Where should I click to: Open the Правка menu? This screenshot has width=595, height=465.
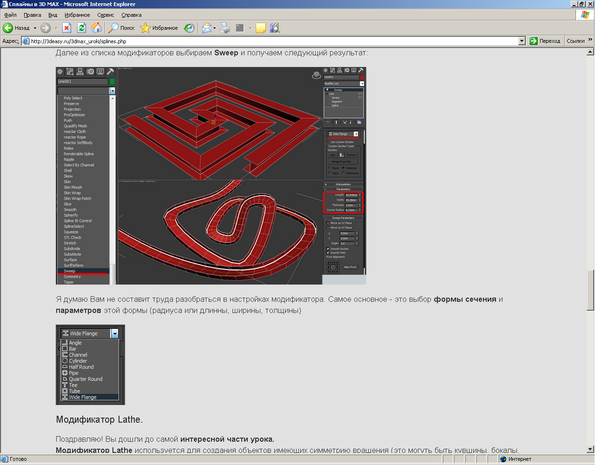point(32,15)
